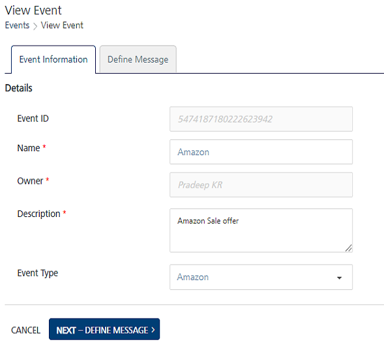Screen dimensions: 384x359
Task: Click the Description field label
Action: coord(38,214)
